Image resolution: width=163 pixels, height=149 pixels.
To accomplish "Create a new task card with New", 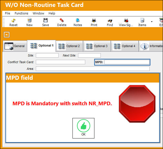I will (x=29, y=22).
